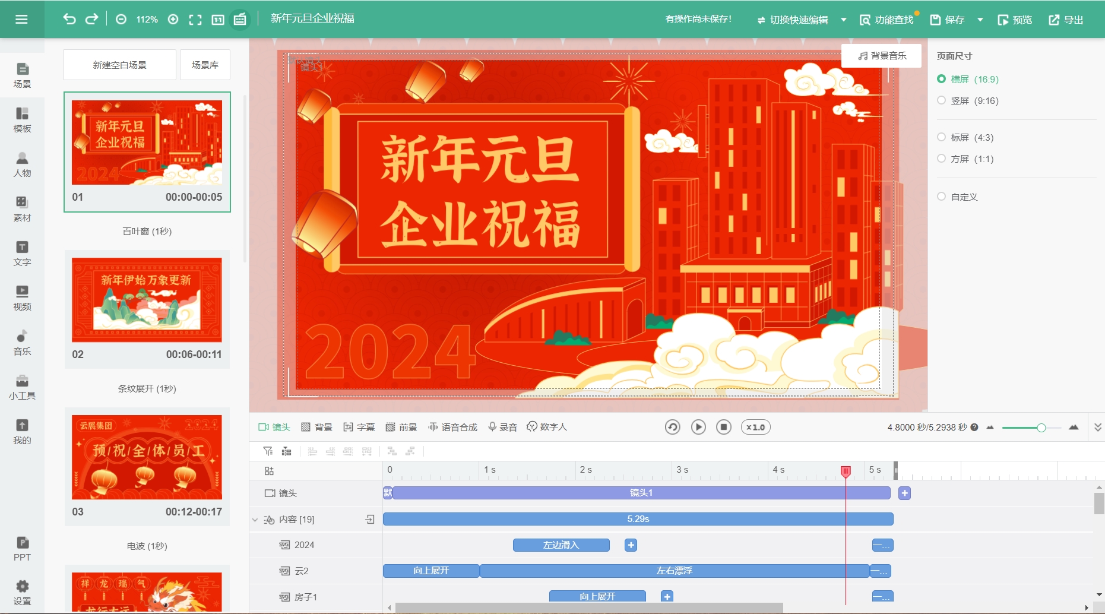
Task: Add animation after 房子1 向上展开 clip
Action: coord(667,597)
